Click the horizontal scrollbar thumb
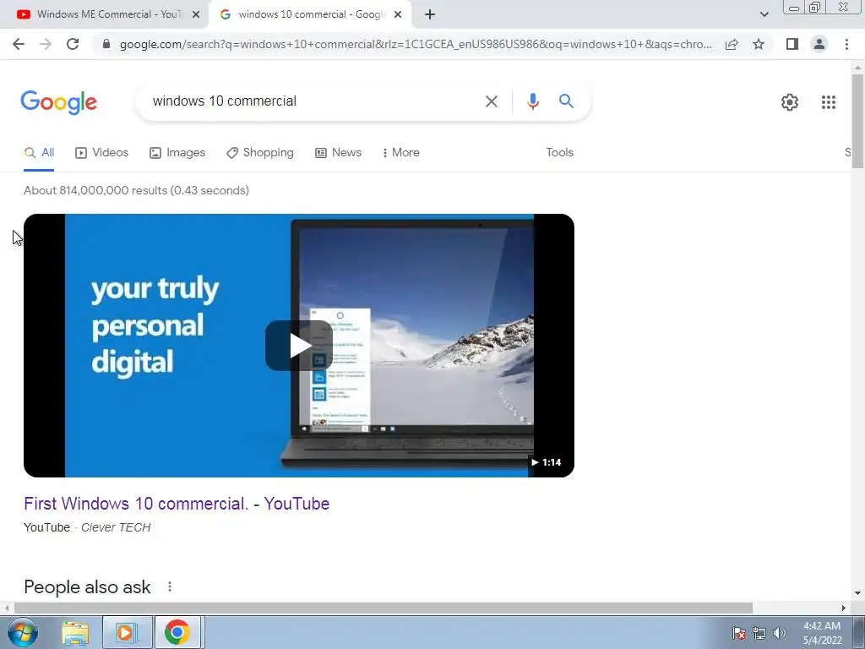Screen dimensions: 865x649 [x=384, y=608]
